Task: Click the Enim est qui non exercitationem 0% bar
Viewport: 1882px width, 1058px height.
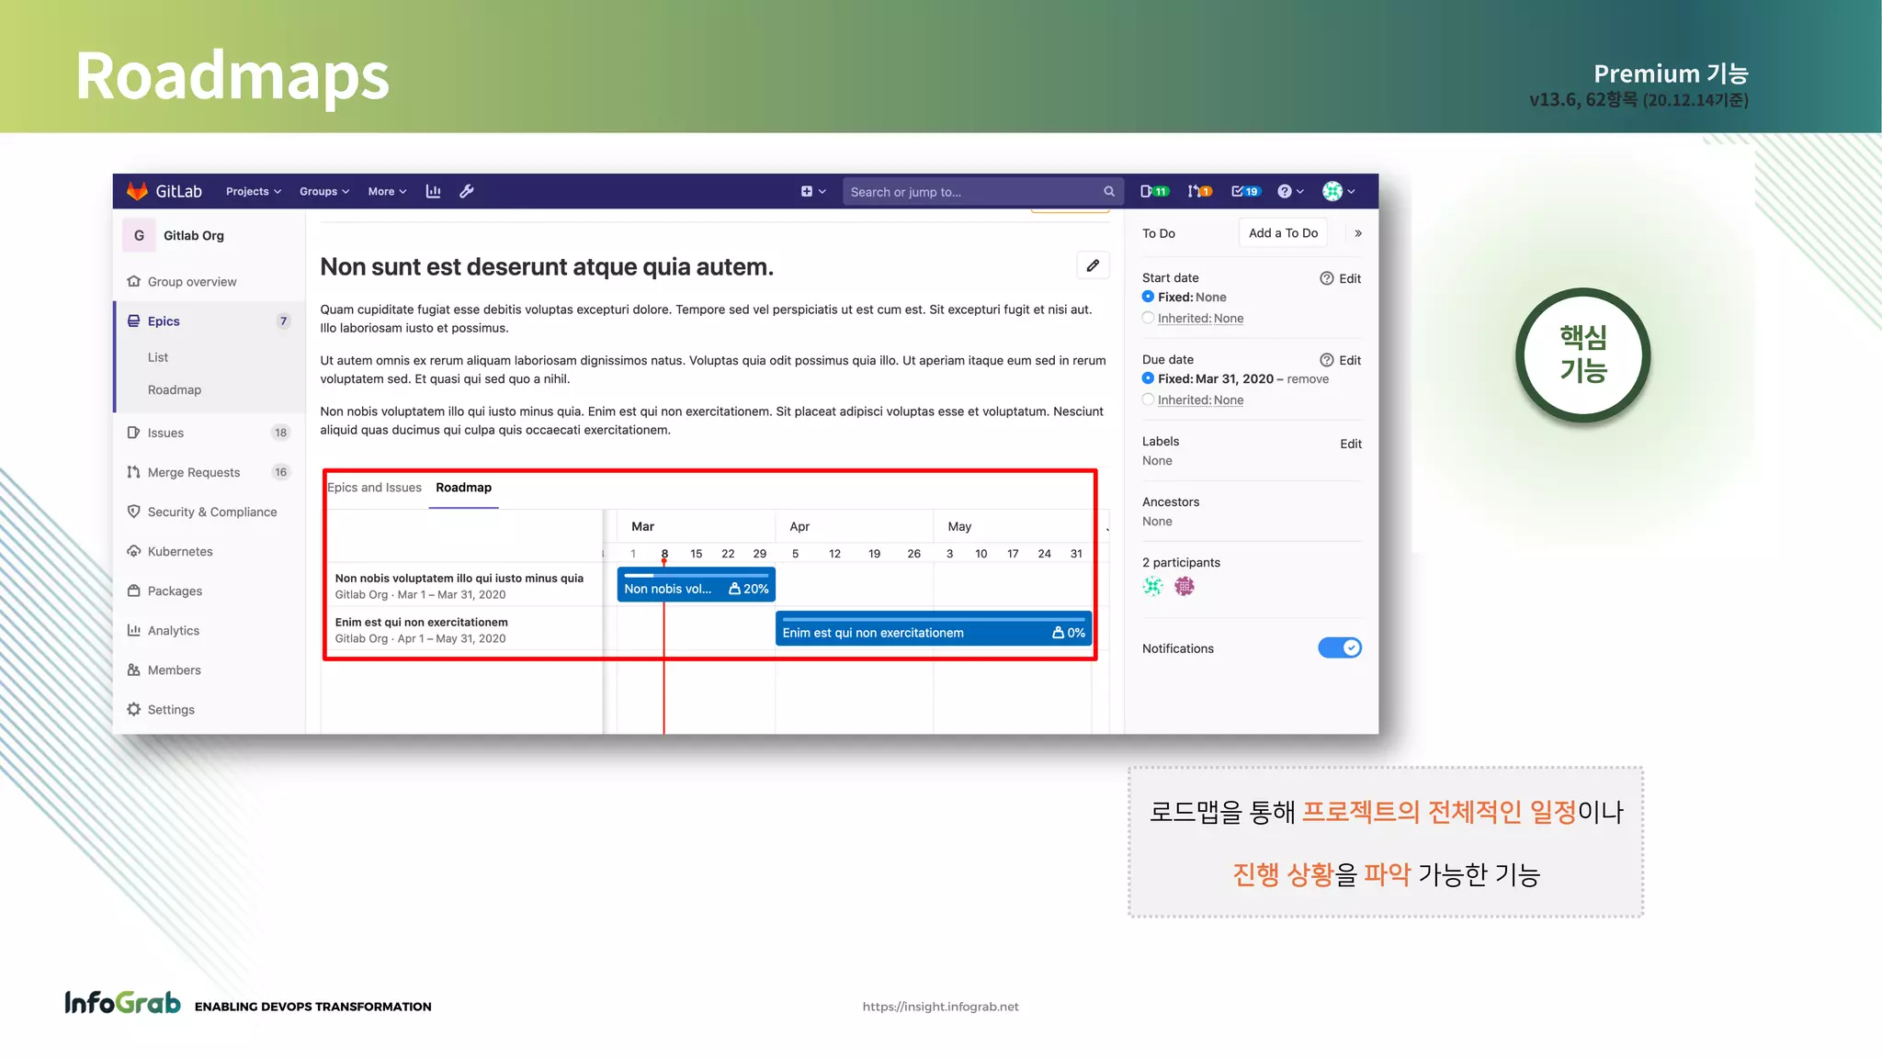Action: tap(934, 629)
